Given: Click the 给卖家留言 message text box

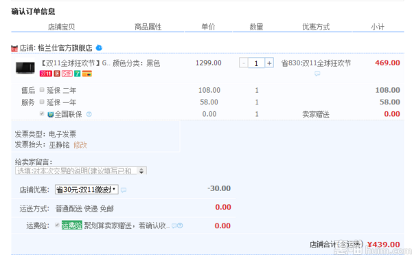Looking at the screenshot, I should point(76,171).
